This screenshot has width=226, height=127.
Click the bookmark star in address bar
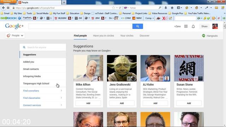point(113,8)
